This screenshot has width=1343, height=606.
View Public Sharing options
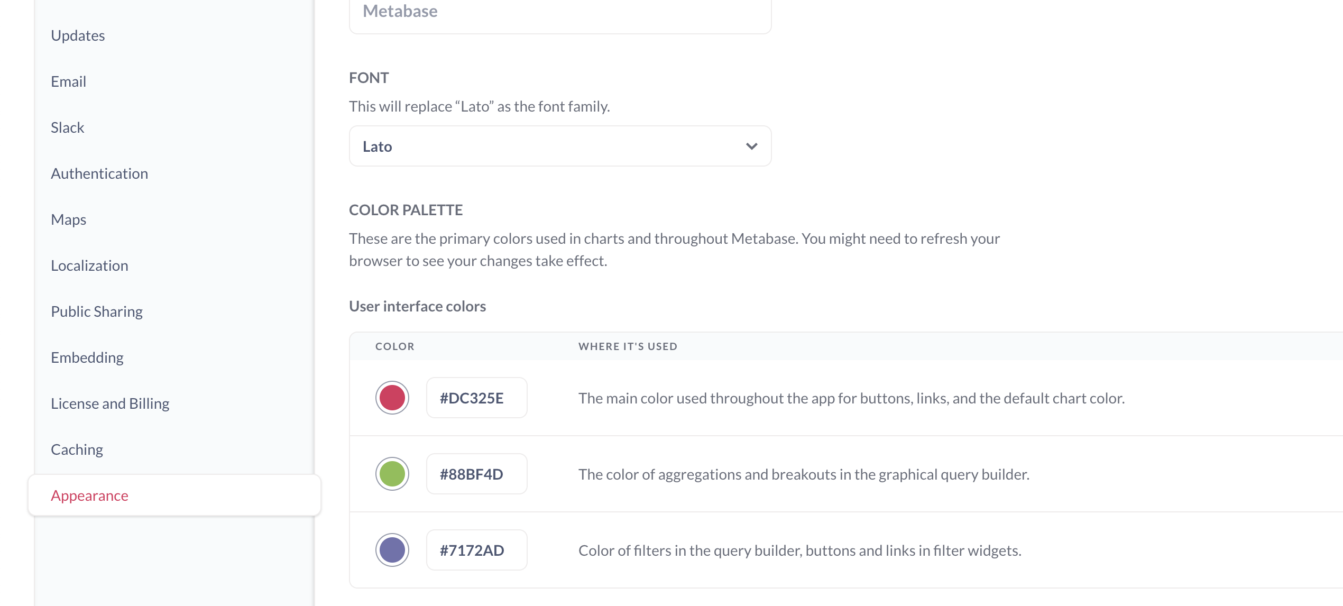[97, 311]
